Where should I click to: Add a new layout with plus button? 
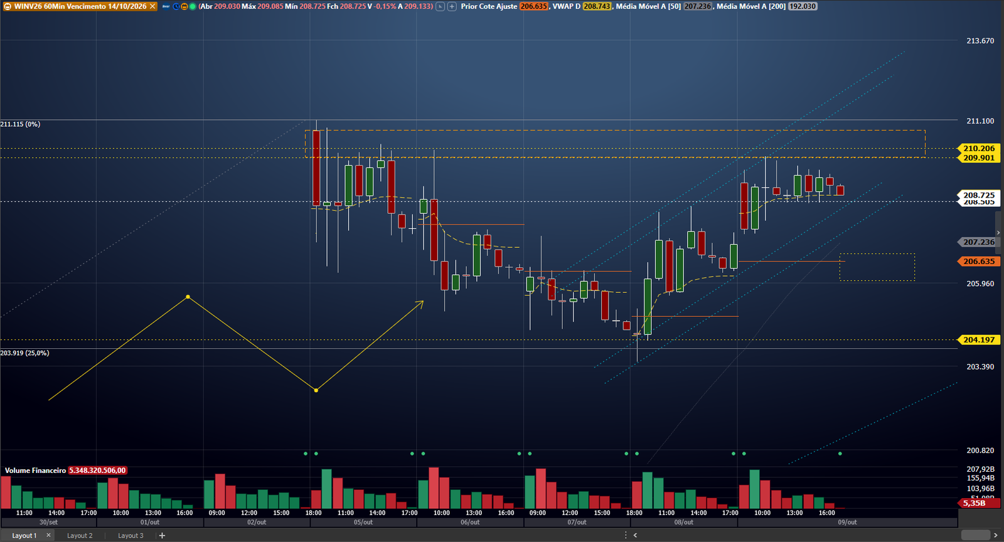pyautogui.click(x=162, y=535)
